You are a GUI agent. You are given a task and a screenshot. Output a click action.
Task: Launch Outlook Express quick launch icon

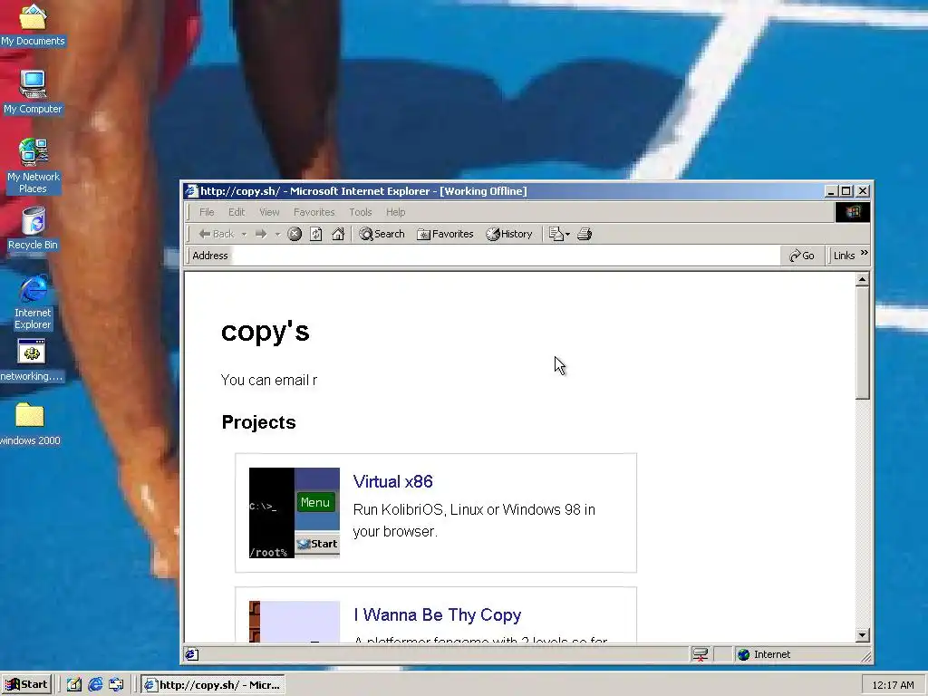coord(116,685)
